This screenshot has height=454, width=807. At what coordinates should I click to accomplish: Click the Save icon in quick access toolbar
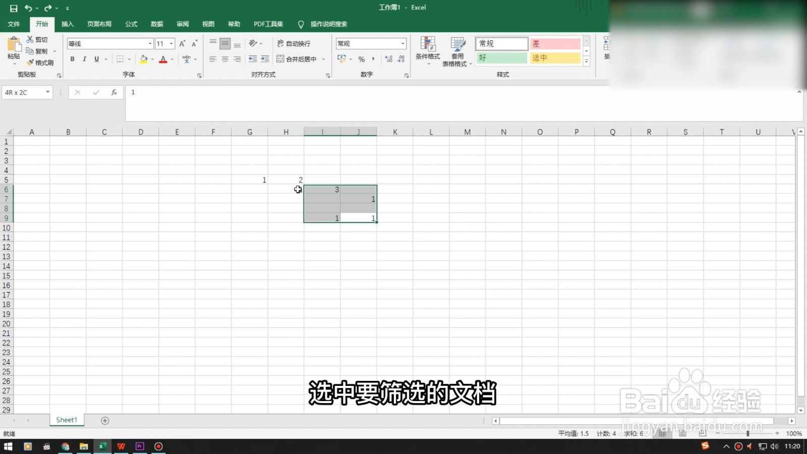(14, 8)
